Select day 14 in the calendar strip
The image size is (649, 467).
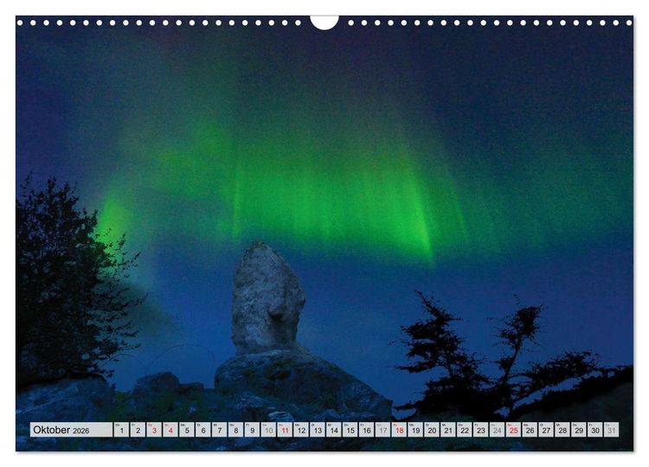coord(334,429)
